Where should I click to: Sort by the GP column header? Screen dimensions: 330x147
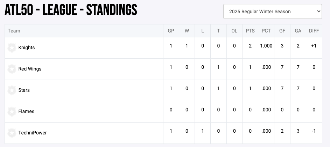tap(171, 31)
